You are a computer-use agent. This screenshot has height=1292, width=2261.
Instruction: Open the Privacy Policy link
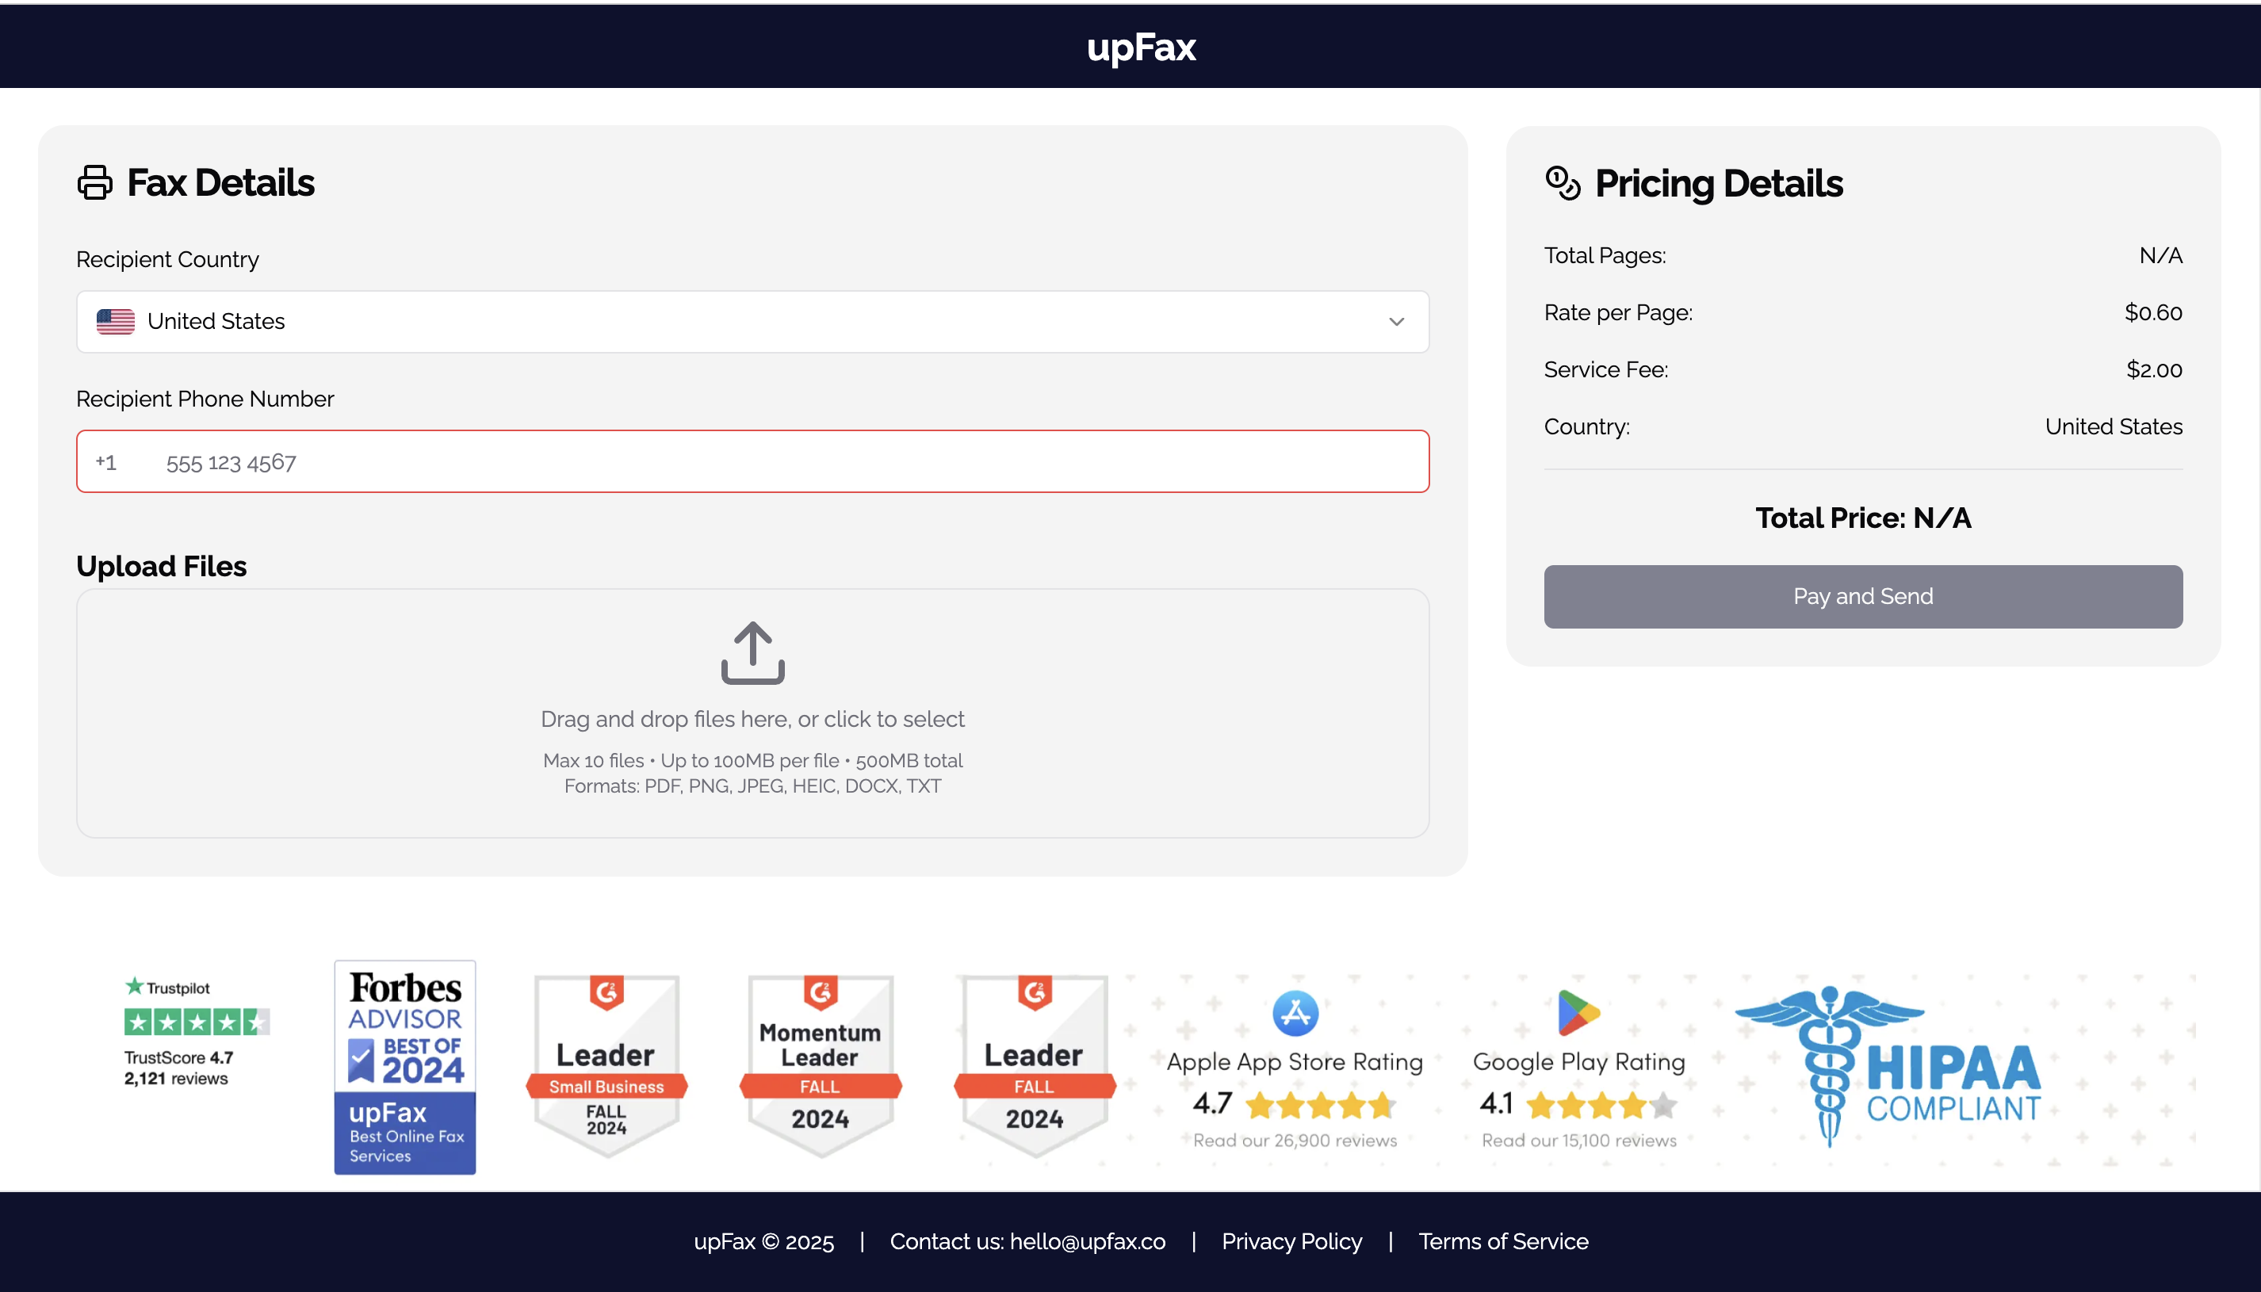coord(1291,1241)
